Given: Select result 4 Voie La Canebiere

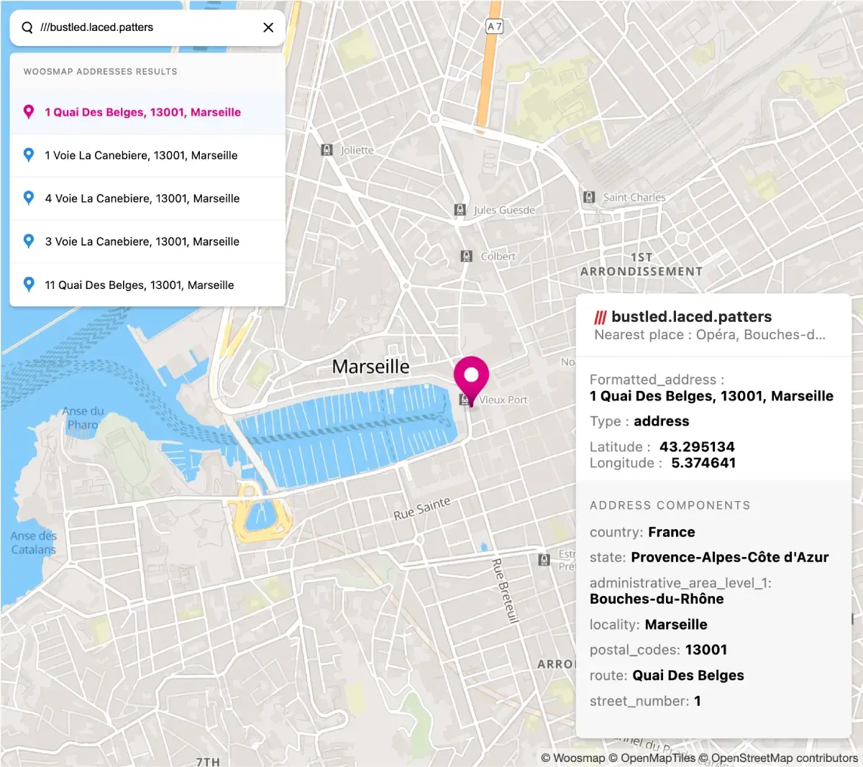Looking at the screenshot, I should [x=147, y=198].
